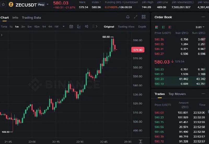Image resolution: width=209 pixels, height=144 pixels.
Task: Open Trades panel more options menu
Action: click(204, 94)
